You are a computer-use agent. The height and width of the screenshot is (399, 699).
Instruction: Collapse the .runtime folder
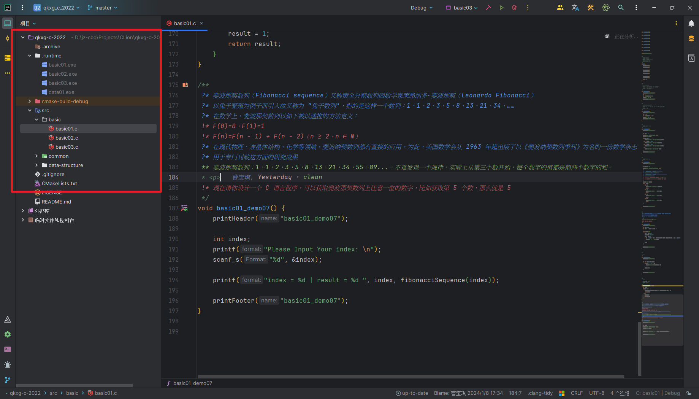[30, 56]
